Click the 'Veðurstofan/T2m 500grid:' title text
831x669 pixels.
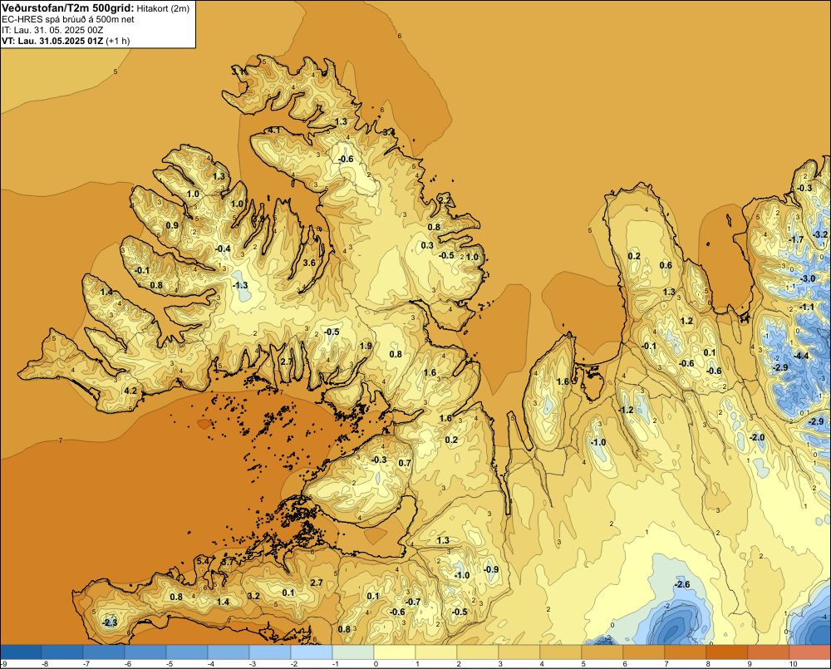click(68, 8)
